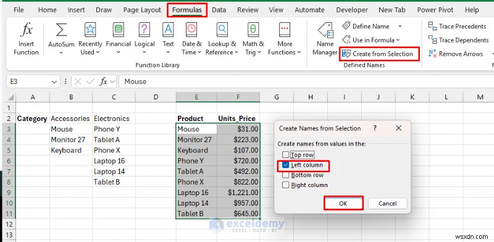The width and height of the screenshot is (494, 242).
Task: Select column E header
Action: (x=196, y=97)
